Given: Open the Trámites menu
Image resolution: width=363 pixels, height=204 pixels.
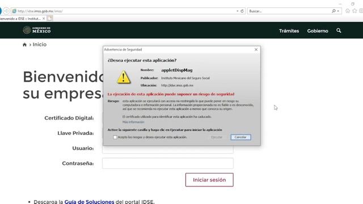Looking at the screenshot, I should coord(289,31).
